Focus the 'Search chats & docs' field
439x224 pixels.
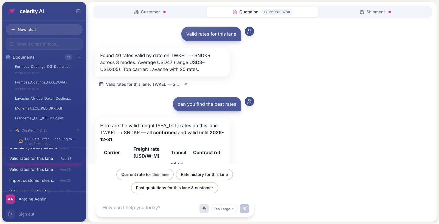pos(44,44)
